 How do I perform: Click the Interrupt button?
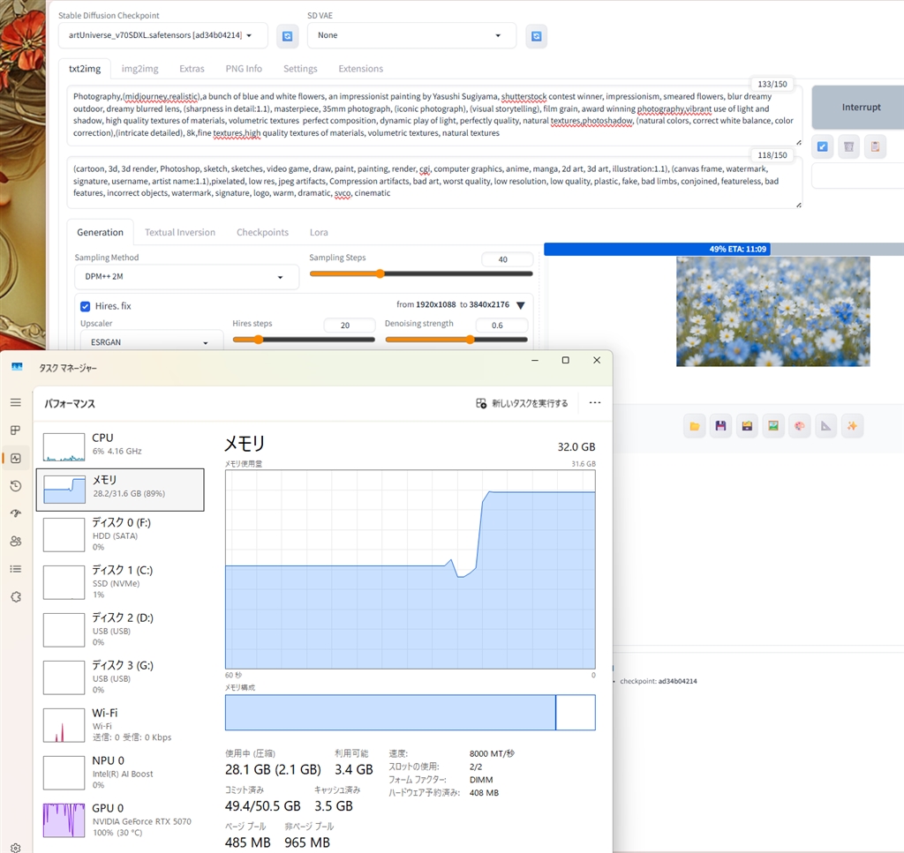click(x=858, y=107)
